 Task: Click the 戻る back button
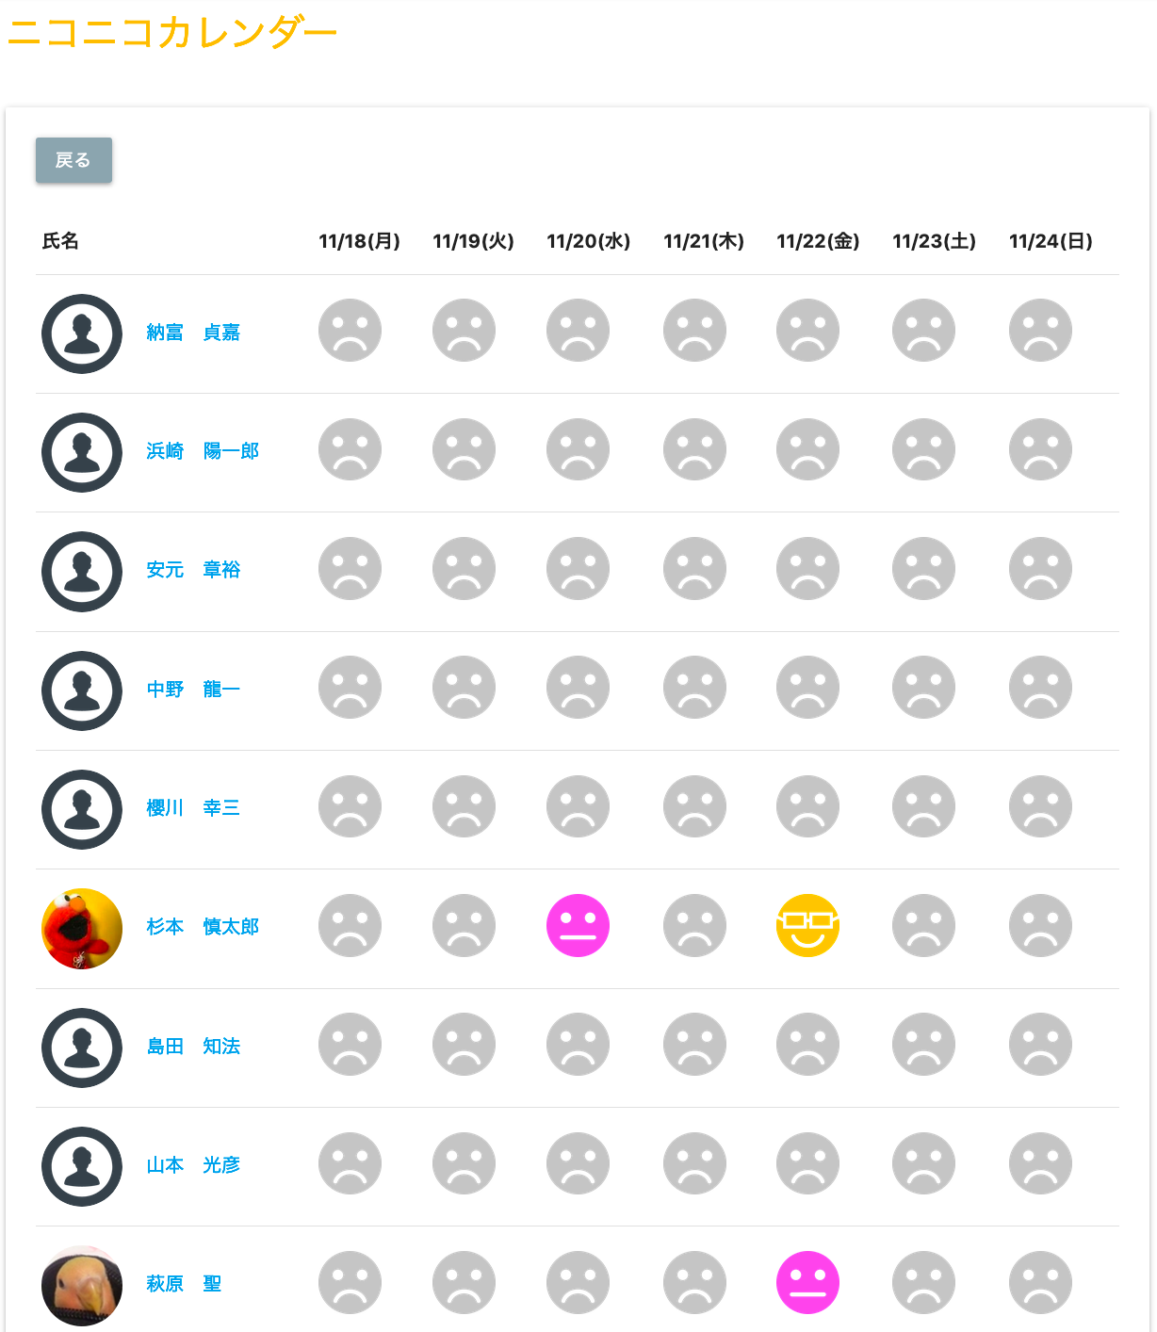tap(73, 160)
